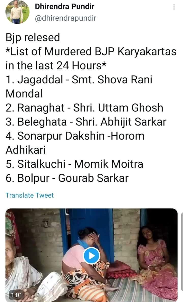Click the @dhirendrapundir handle
This screenshot has height=302, width=183.
pyautogui.click(x=65, y=18)
